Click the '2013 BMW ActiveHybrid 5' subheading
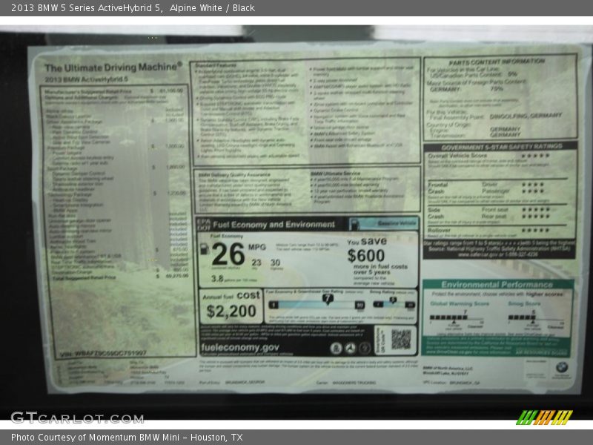 86,79
